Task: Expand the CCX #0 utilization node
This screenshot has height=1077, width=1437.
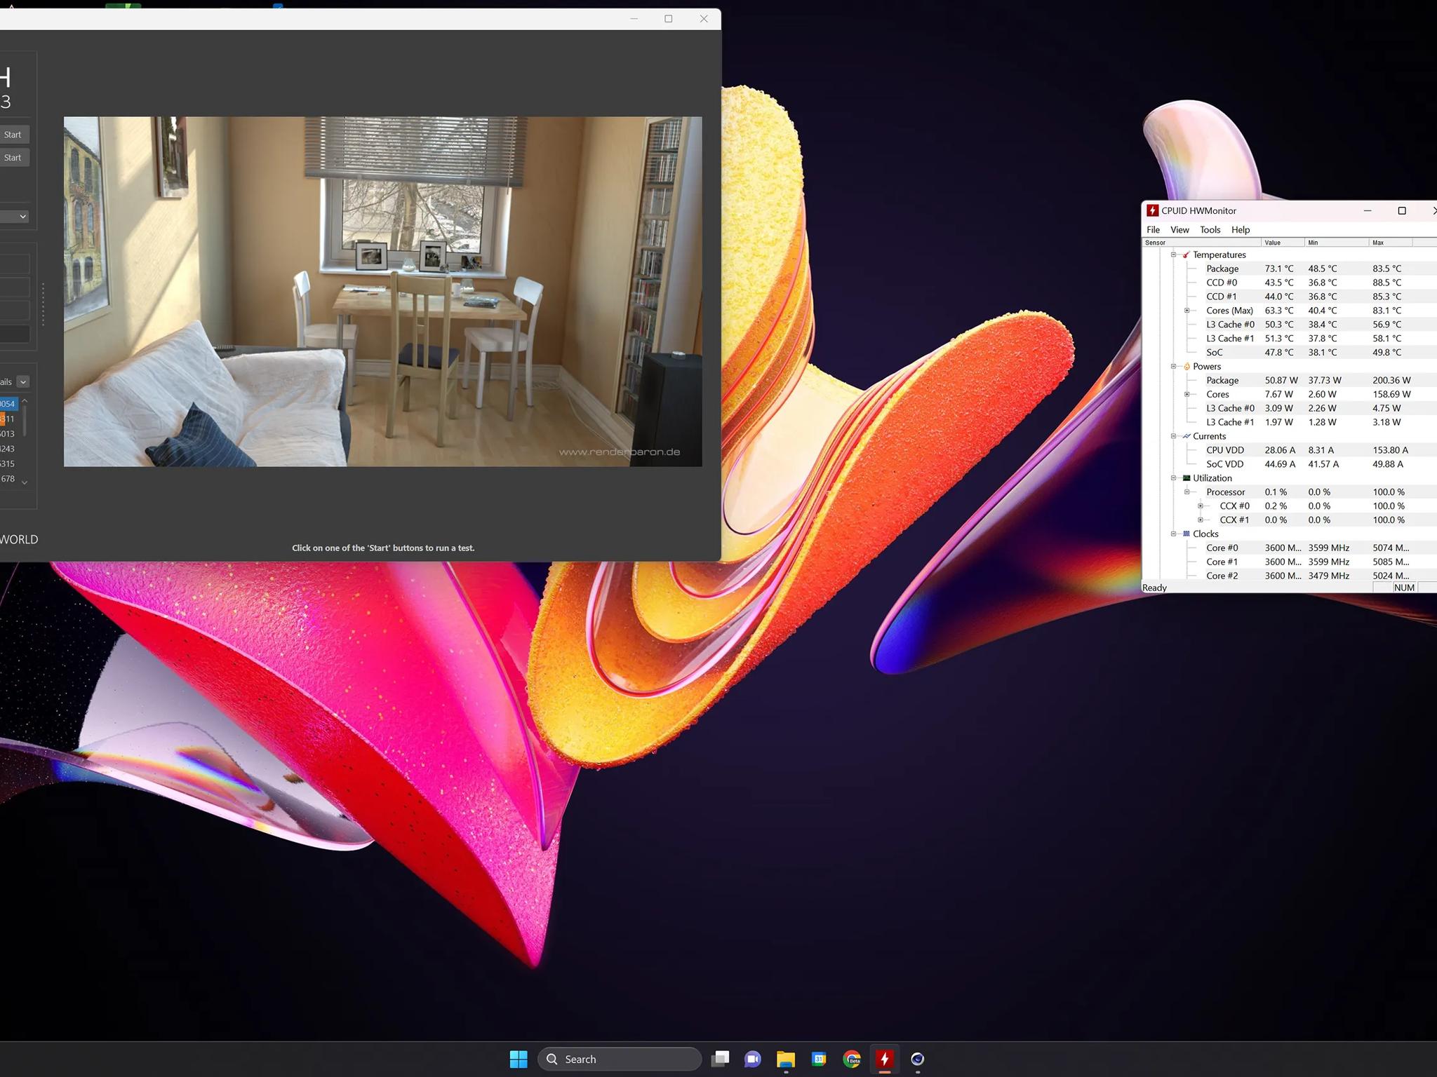Action: 1201,506
